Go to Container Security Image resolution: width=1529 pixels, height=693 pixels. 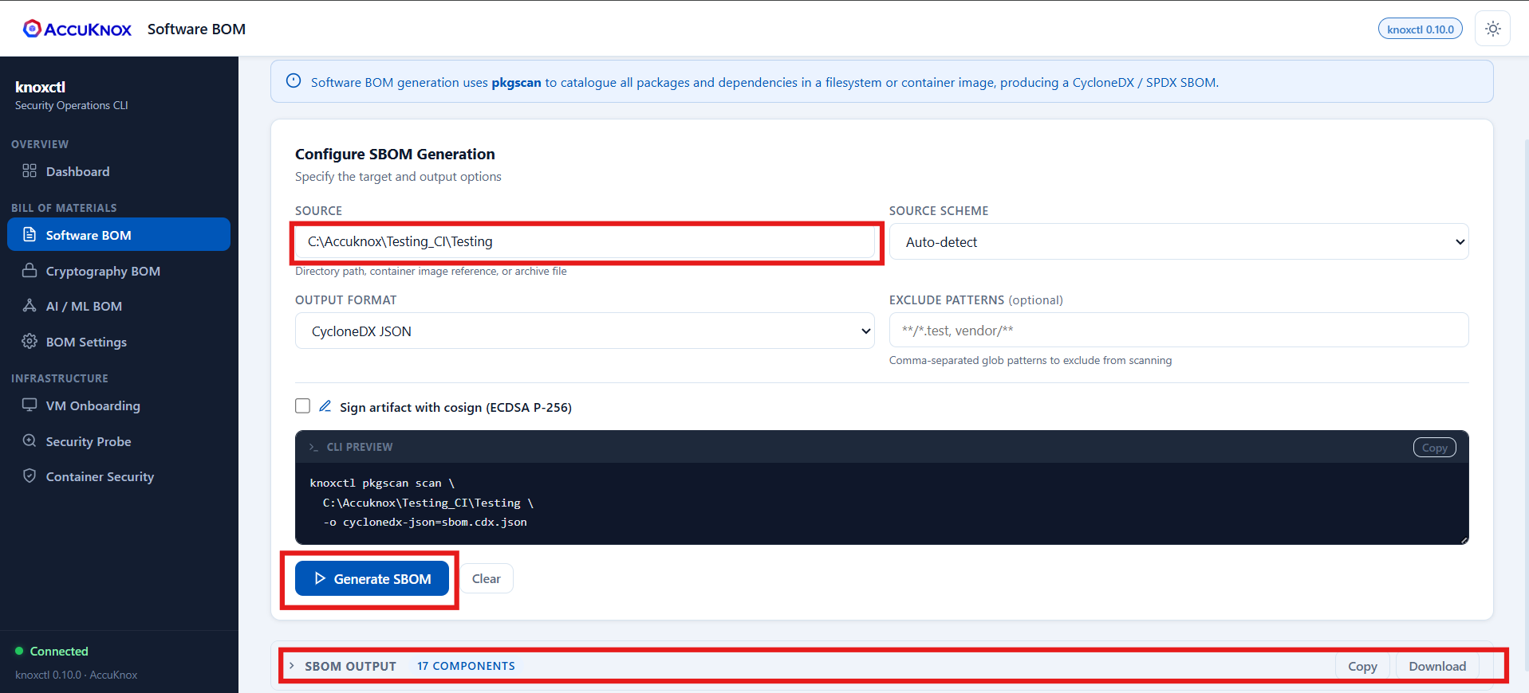(x=119, y=476)
